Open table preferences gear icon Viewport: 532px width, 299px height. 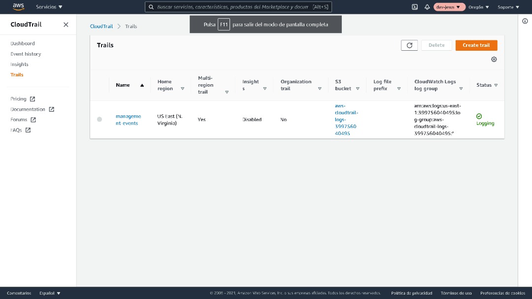(x=494, y=60)
